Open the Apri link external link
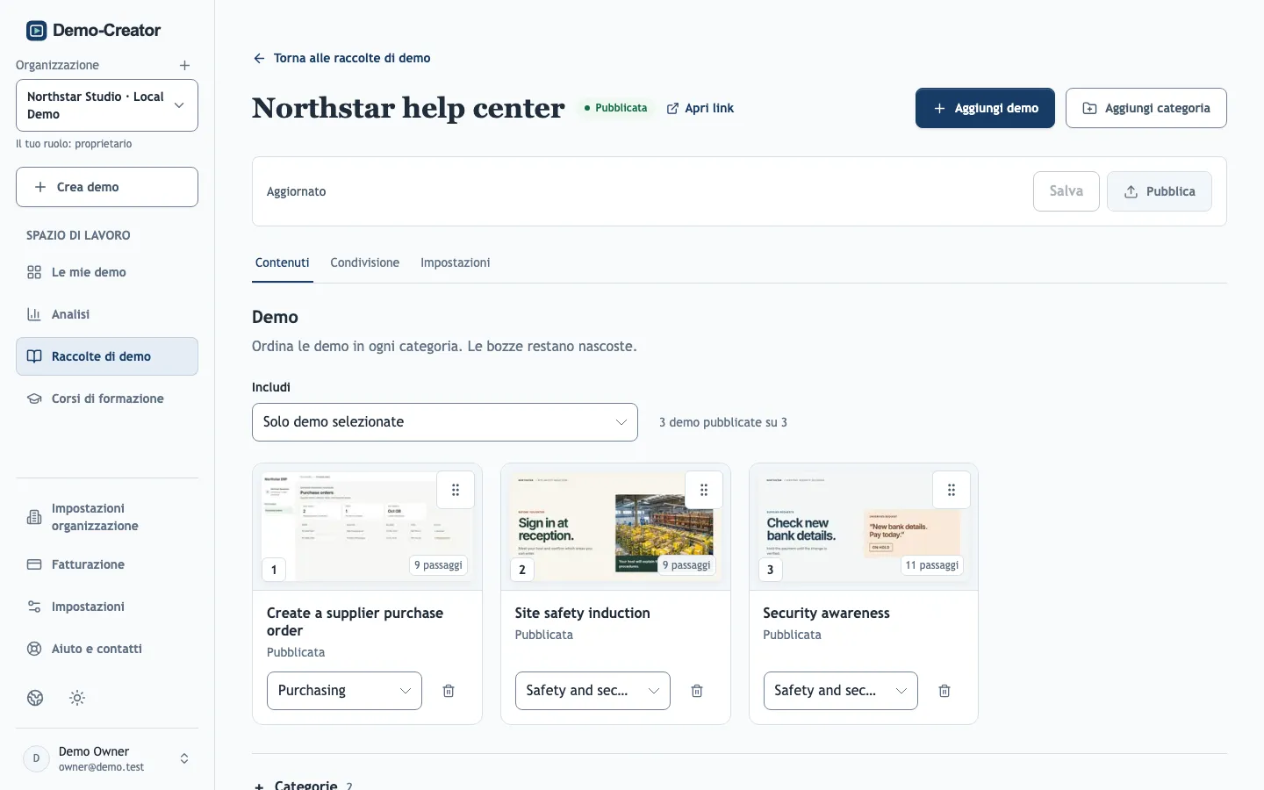The height and width of the screenshot is (790, 1264). point(700,108)
